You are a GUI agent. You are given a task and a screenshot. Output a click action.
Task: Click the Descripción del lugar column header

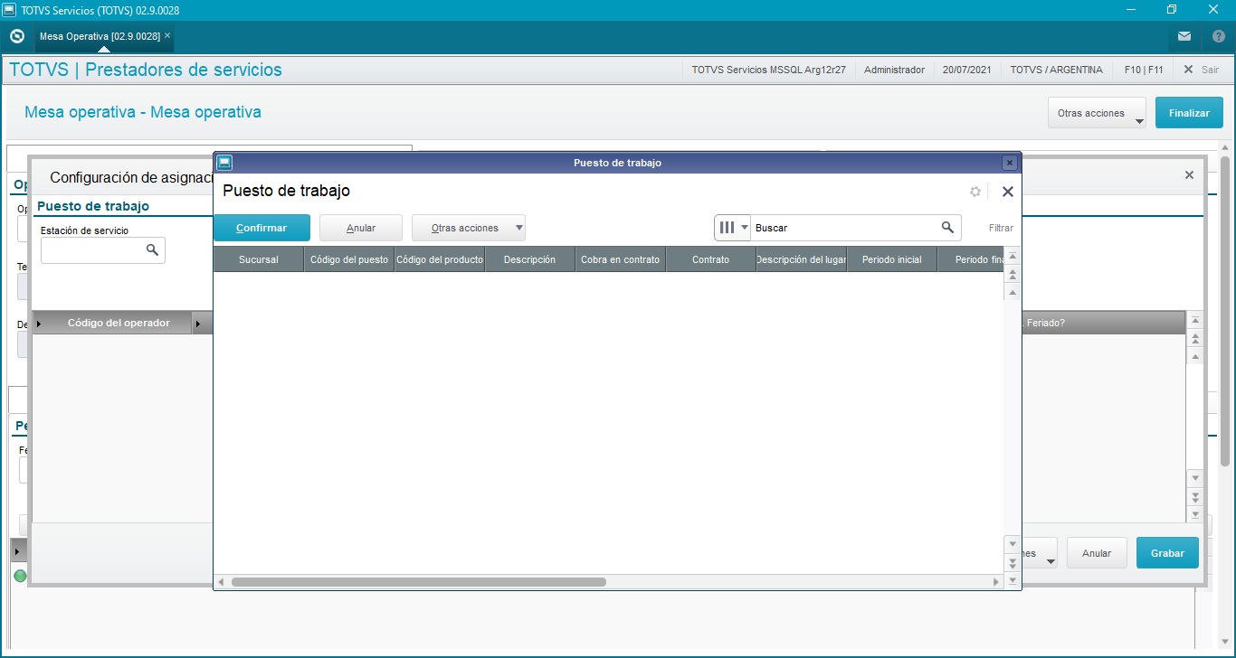[802, 259]
